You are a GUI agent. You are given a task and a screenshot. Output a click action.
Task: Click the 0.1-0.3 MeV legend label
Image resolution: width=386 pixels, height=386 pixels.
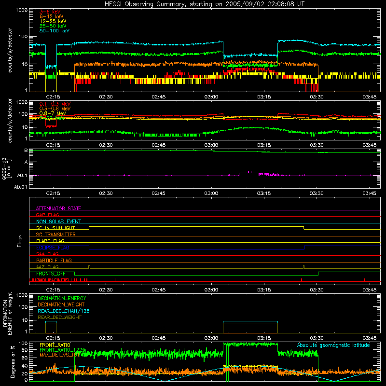coord(55,104)
